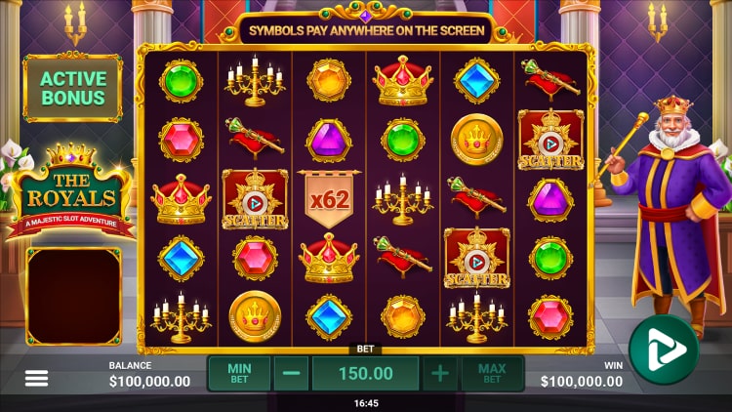732x412 pixels.
Task: Click the crown symbol in fourth reel top
Action: point(402,80)
